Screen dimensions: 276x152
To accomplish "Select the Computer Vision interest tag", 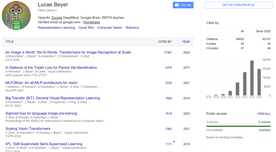I will (x=109, y=27).
